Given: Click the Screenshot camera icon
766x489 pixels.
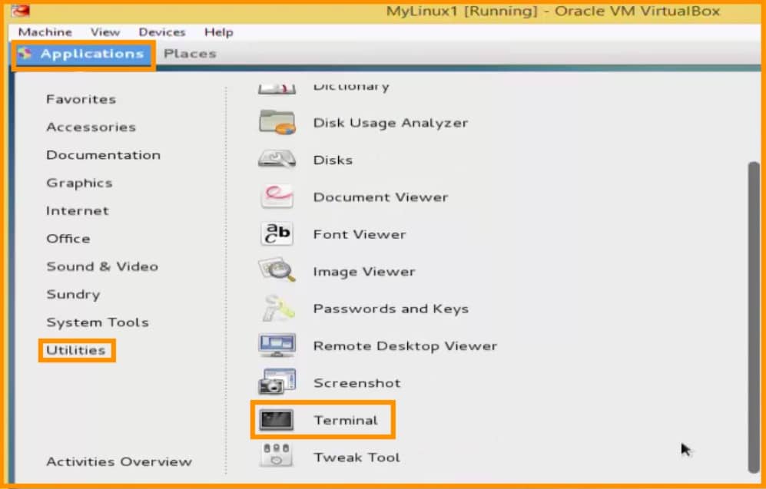Looking at the screenshot, I should tap(277, 382).
